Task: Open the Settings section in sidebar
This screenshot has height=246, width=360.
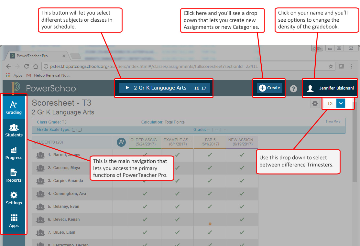Action: tap(14, 198)
